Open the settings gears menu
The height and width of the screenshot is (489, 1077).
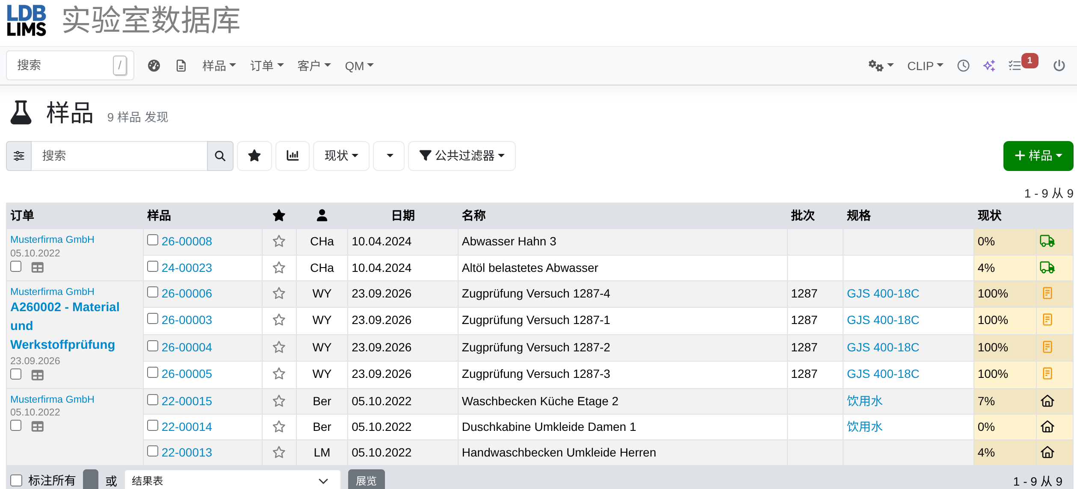coord(881,65)
